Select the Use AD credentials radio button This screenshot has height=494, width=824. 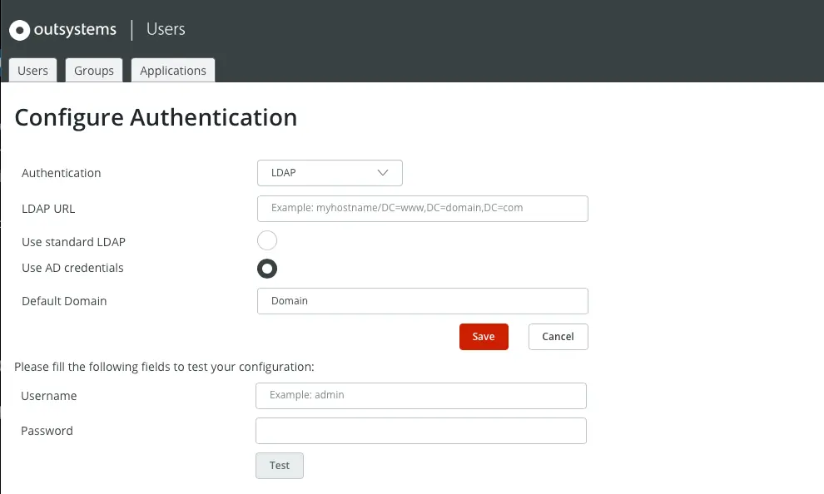[267, 268]
